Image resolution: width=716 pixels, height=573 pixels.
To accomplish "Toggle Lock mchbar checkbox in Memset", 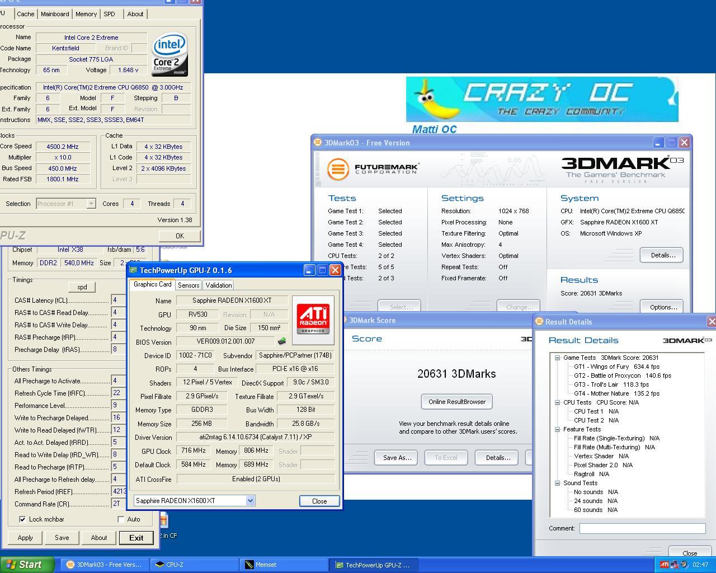I will pos(22,519).
